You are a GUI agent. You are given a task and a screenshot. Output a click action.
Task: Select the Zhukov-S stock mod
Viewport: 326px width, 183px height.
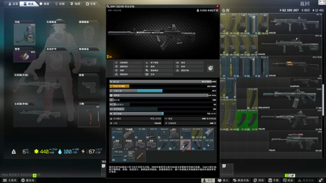point(185,133)
